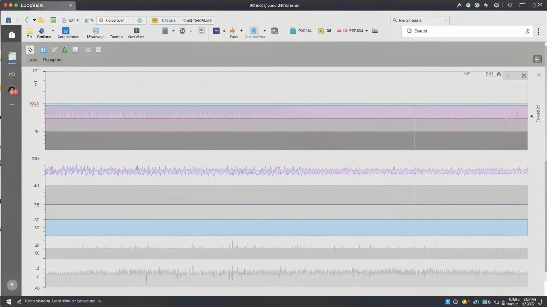Screen dimensions: 547x307
Task: Open the three-dot overflow menu
Action: (x=539, y=31)
